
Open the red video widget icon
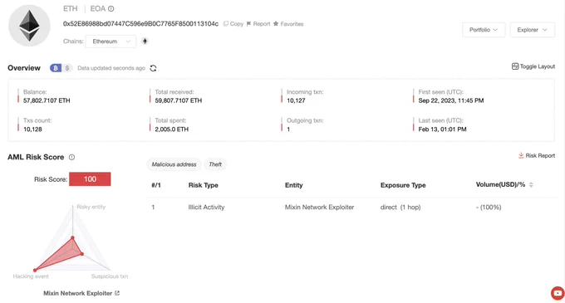point(558,293)
